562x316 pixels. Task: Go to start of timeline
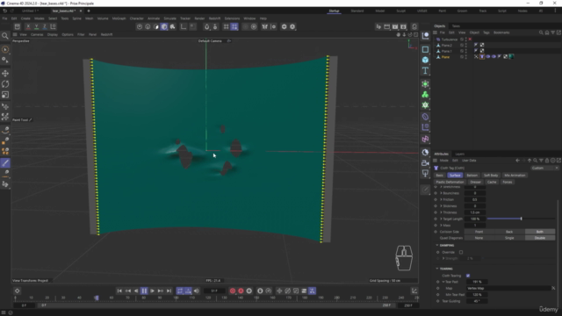pos(119,291)
